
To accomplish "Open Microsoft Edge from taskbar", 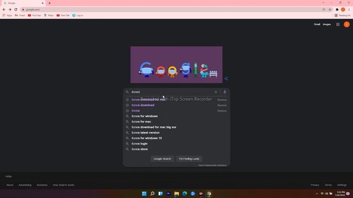I will coord(185,194).
